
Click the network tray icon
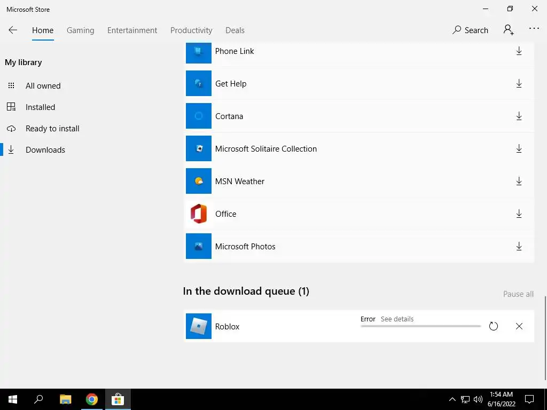465,399
